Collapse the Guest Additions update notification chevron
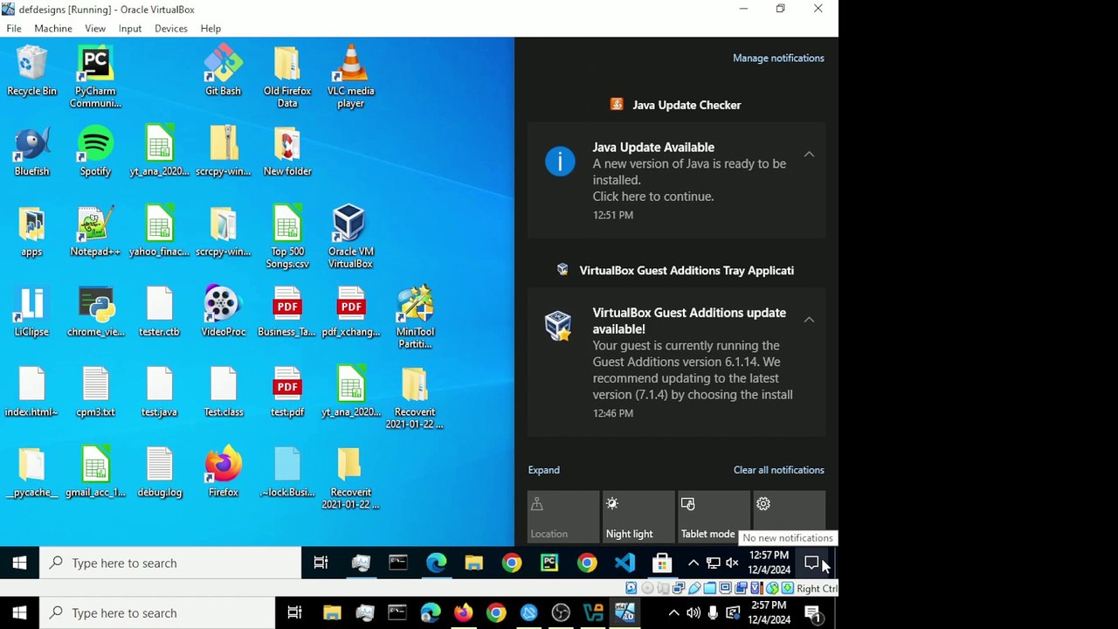Viewport: 1118px width, 629px height. click(809, 320)
